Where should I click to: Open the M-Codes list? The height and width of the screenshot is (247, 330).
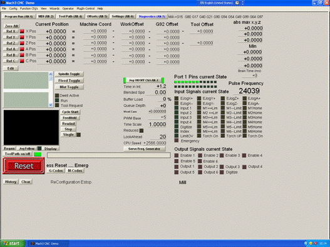(75, 171)
